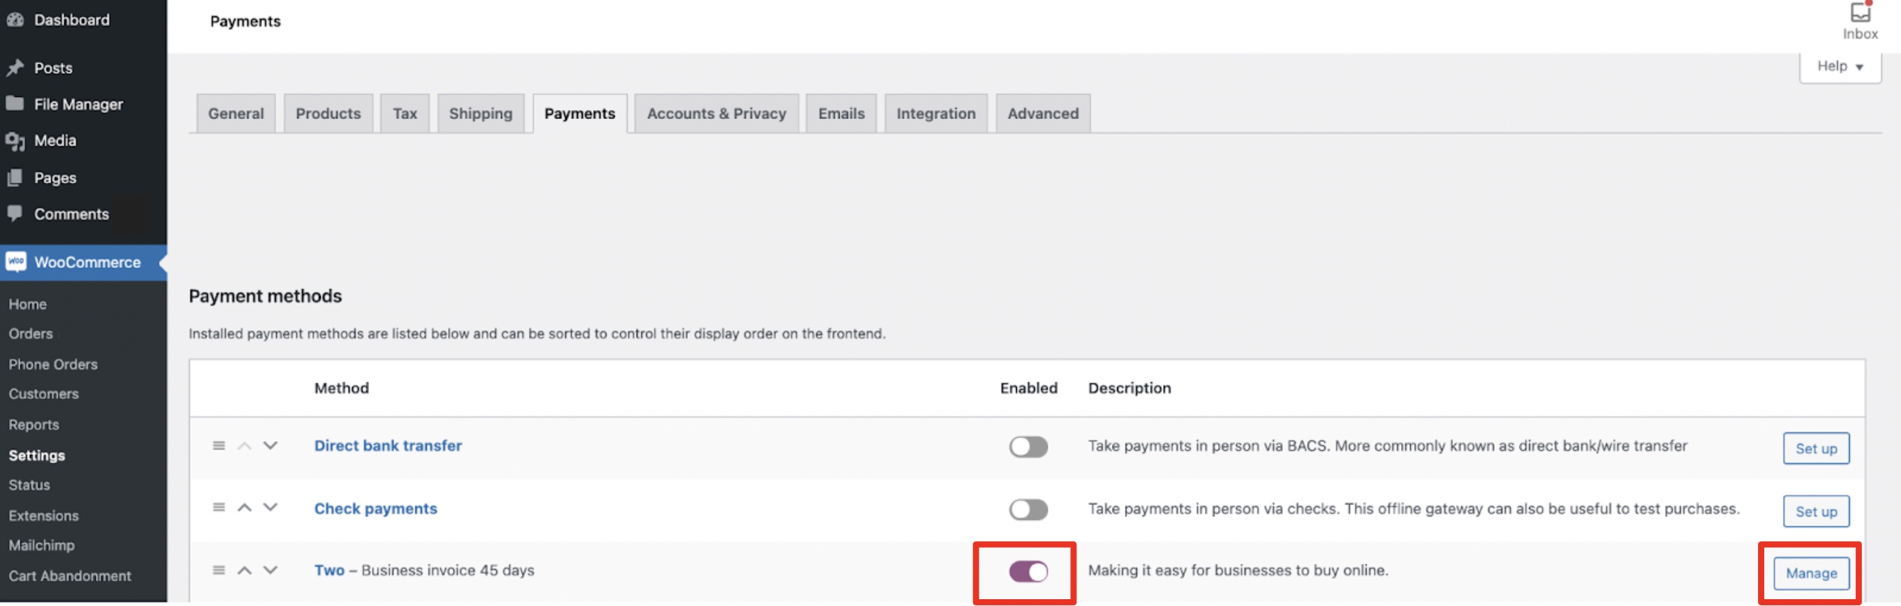Click the Payment methods heading

[265, 296]
